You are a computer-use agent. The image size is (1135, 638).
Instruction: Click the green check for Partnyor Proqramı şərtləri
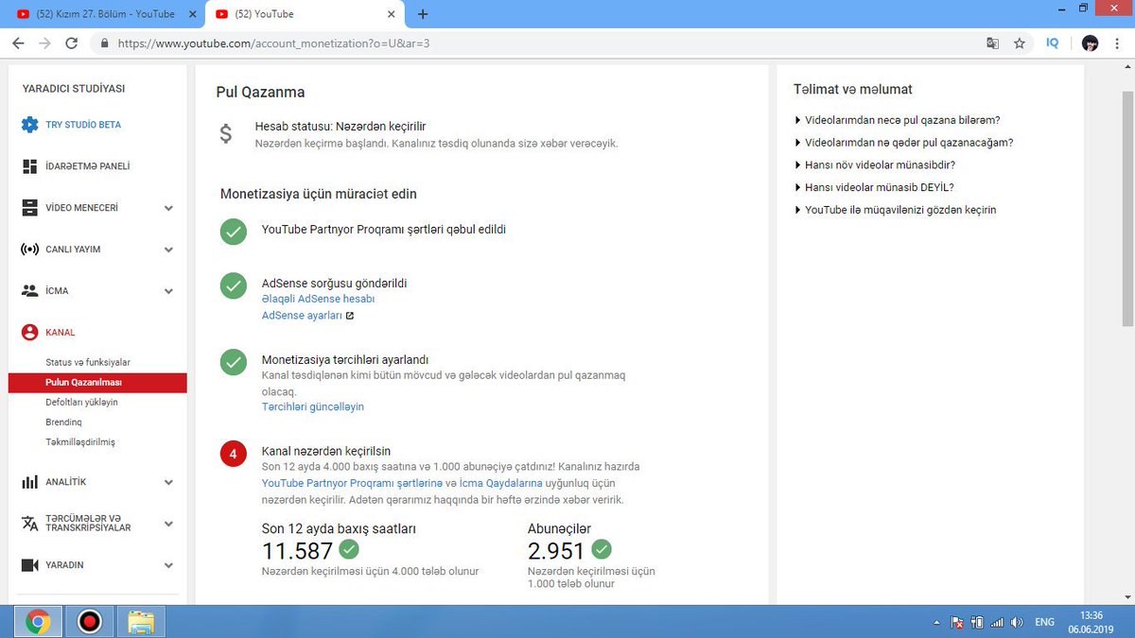point(233,232)
